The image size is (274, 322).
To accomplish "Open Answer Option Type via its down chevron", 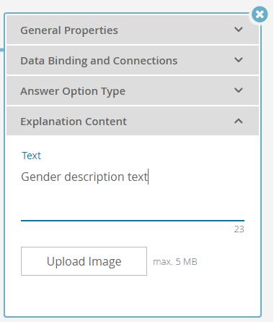I will [x=239, y=90].
